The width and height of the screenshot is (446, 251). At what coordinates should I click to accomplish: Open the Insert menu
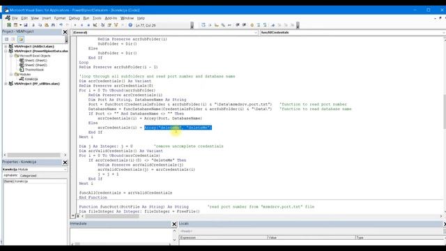(x=47, y=18)
